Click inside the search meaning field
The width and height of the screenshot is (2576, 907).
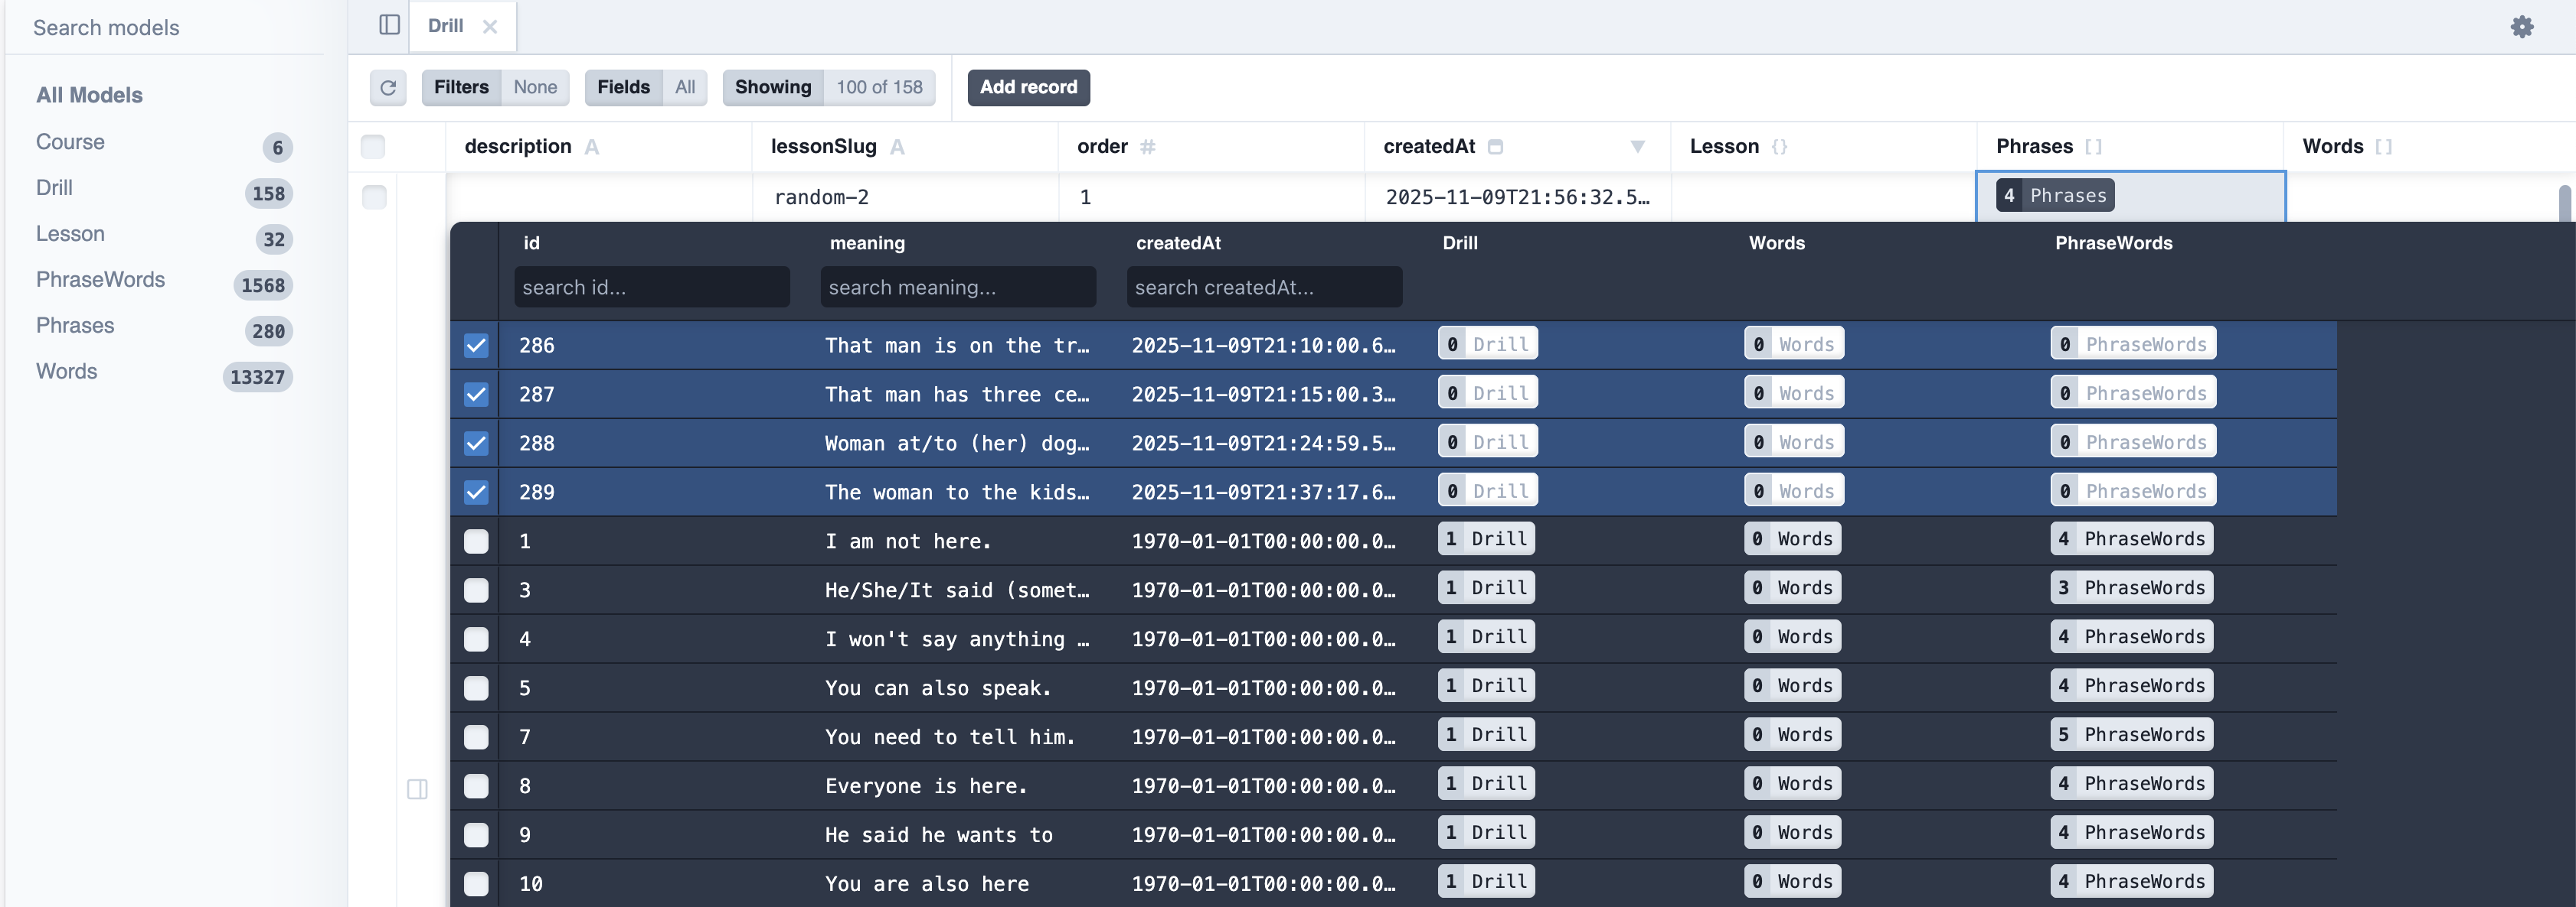pyautogui.click(x=957, y=287)
